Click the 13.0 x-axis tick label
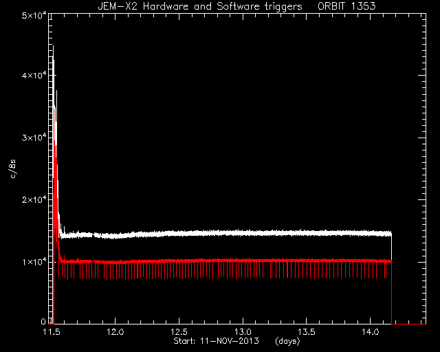 coord(243,332)
